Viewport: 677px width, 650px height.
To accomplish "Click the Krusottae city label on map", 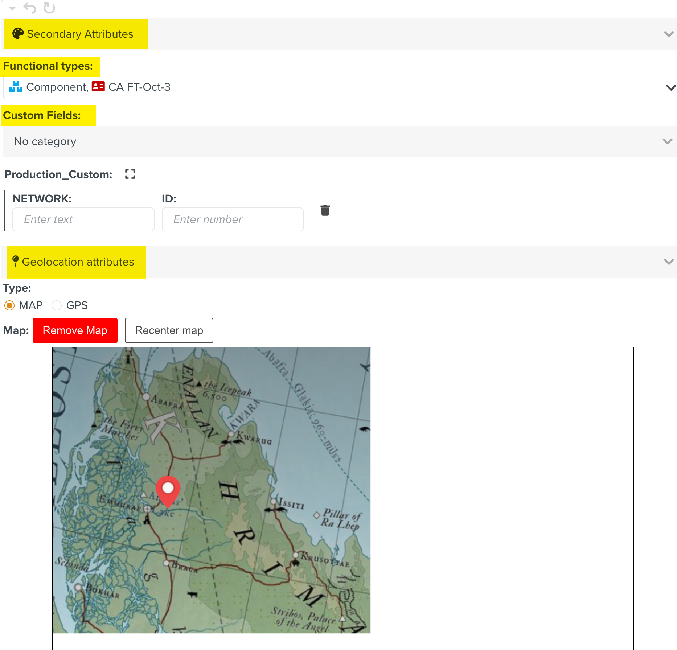I will coord(325,560).
